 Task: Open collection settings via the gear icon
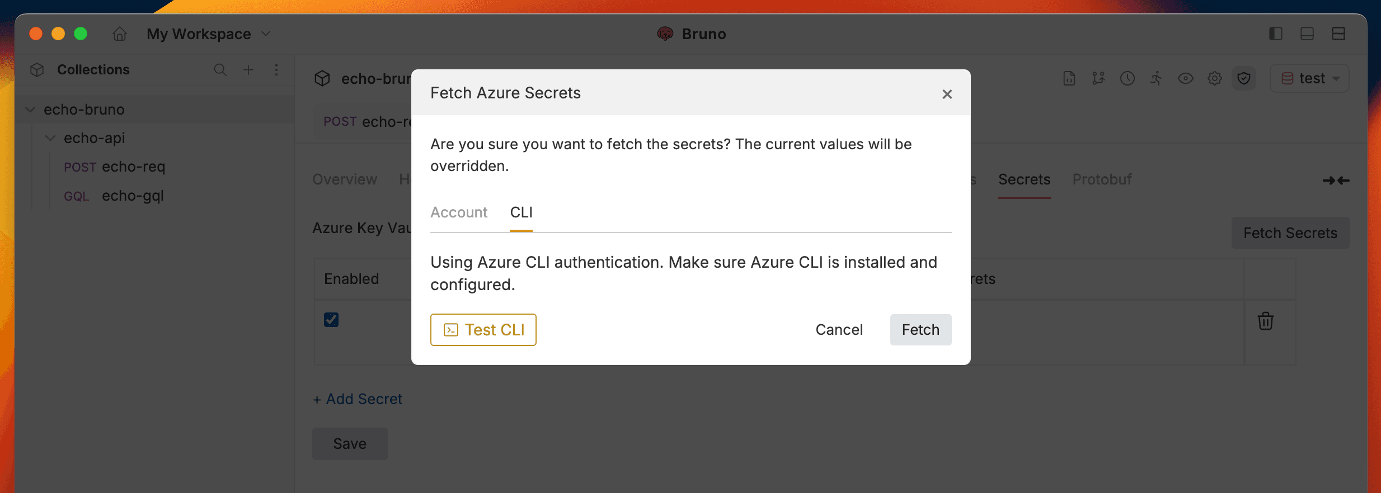point(1214,78)
